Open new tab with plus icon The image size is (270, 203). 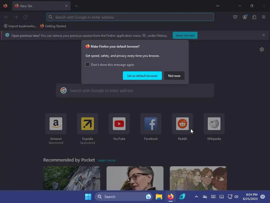[76, 6]
